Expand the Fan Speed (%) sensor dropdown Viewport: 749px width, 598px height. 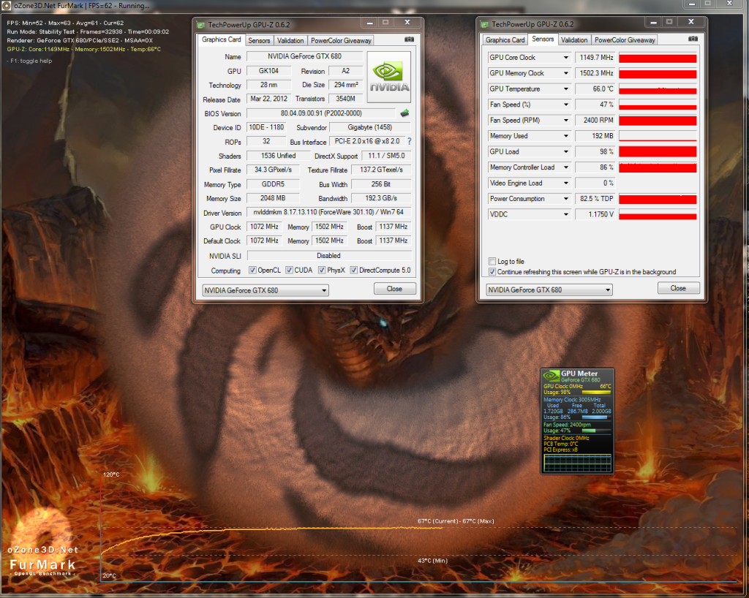pos(565,105)
